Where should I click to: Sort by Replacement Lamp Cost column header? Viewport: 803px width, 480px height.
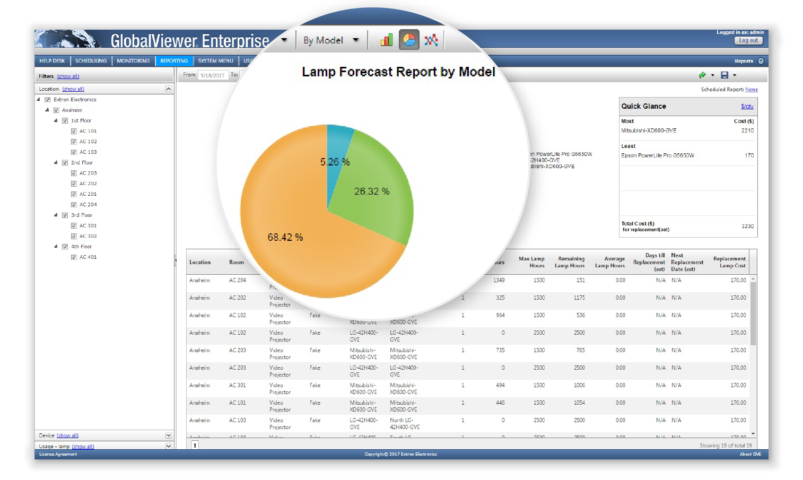729,263
